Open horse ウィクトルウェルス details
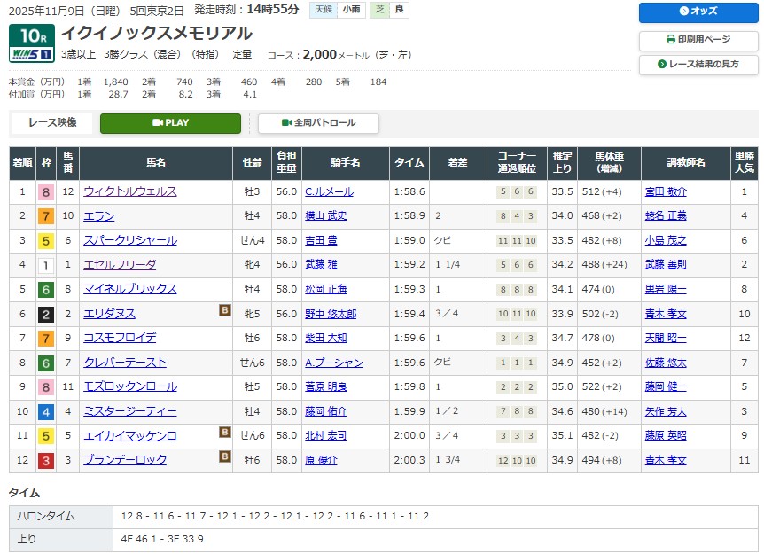 pyautogui.click(x=129, y=191)
